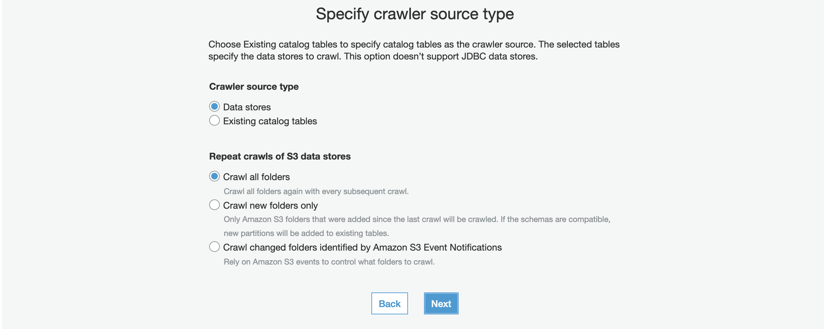This screenshot has height=329, width=824.
Task: Select the Crawl all folders radio button
Action: point(214,176)
